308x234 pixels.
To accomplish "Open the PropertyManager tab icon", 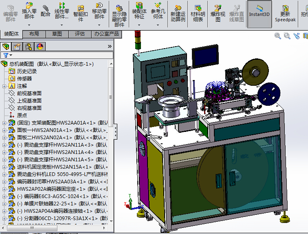I will pyautogui.click(x=17, y=47).
